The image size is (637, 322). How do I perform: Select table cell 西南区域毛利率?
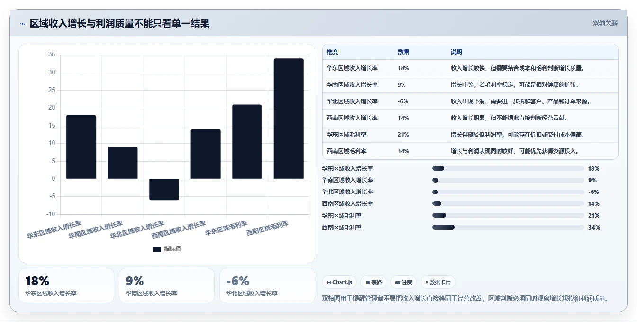pos(346,151)
